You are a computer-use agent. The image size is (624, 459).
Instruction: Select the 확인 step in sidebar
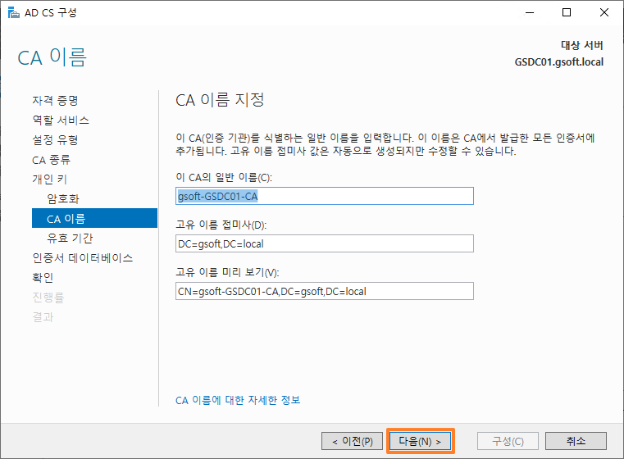click(43, 277)
